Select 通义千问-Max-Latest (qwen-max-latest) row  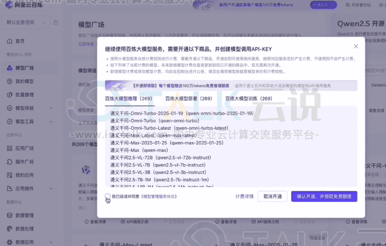click(x=154, y=135)
